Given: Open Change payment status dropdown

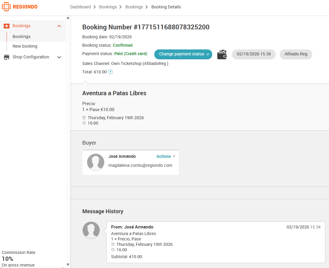Looking at the screenshot, I should point(183,54).
